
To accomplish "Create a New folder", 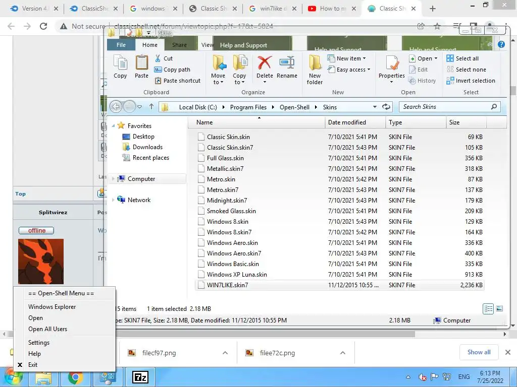I will tap(315, 70).
